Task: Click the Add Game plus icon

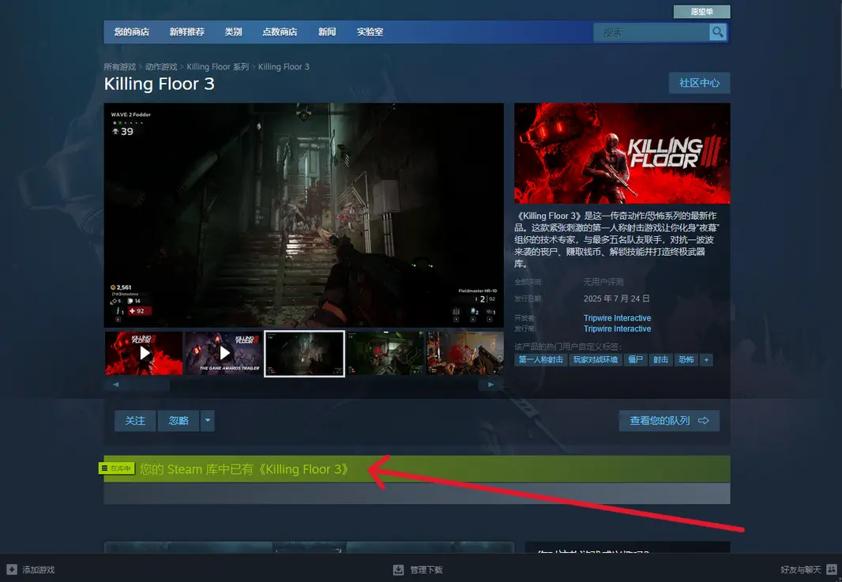Action: click(12, 569)
